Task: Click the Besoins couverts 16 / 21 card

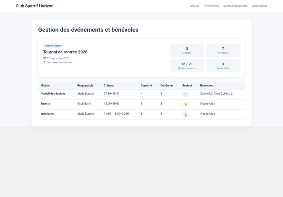Action: coord(187,66)
